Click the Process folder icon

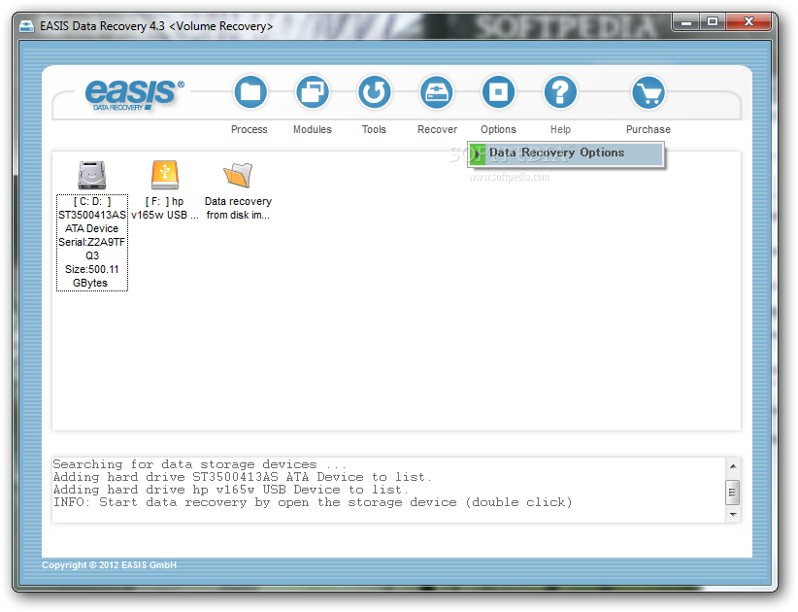[249, 92]
